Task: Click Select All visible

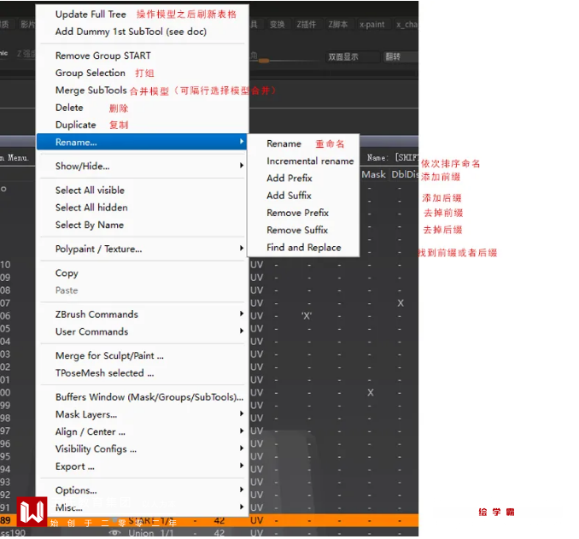Action: 90,190
